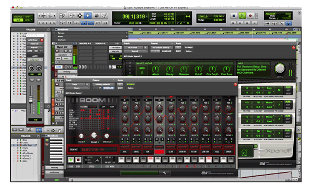Screen dimensions: 312x187
Task: Click main counter display 39|1|319
Action: coord(134,17)
